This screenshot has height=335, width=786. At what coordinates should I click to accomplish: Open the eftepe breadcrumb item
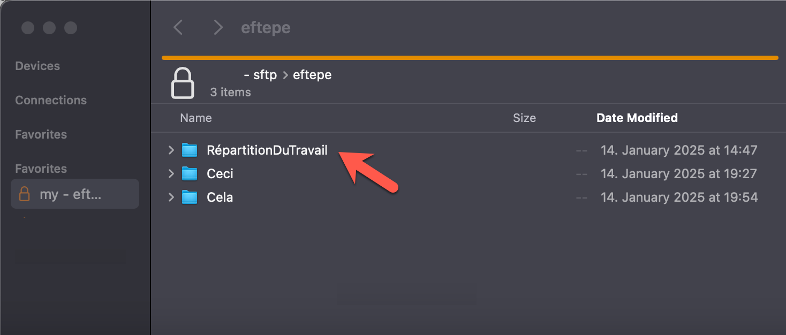312,74
